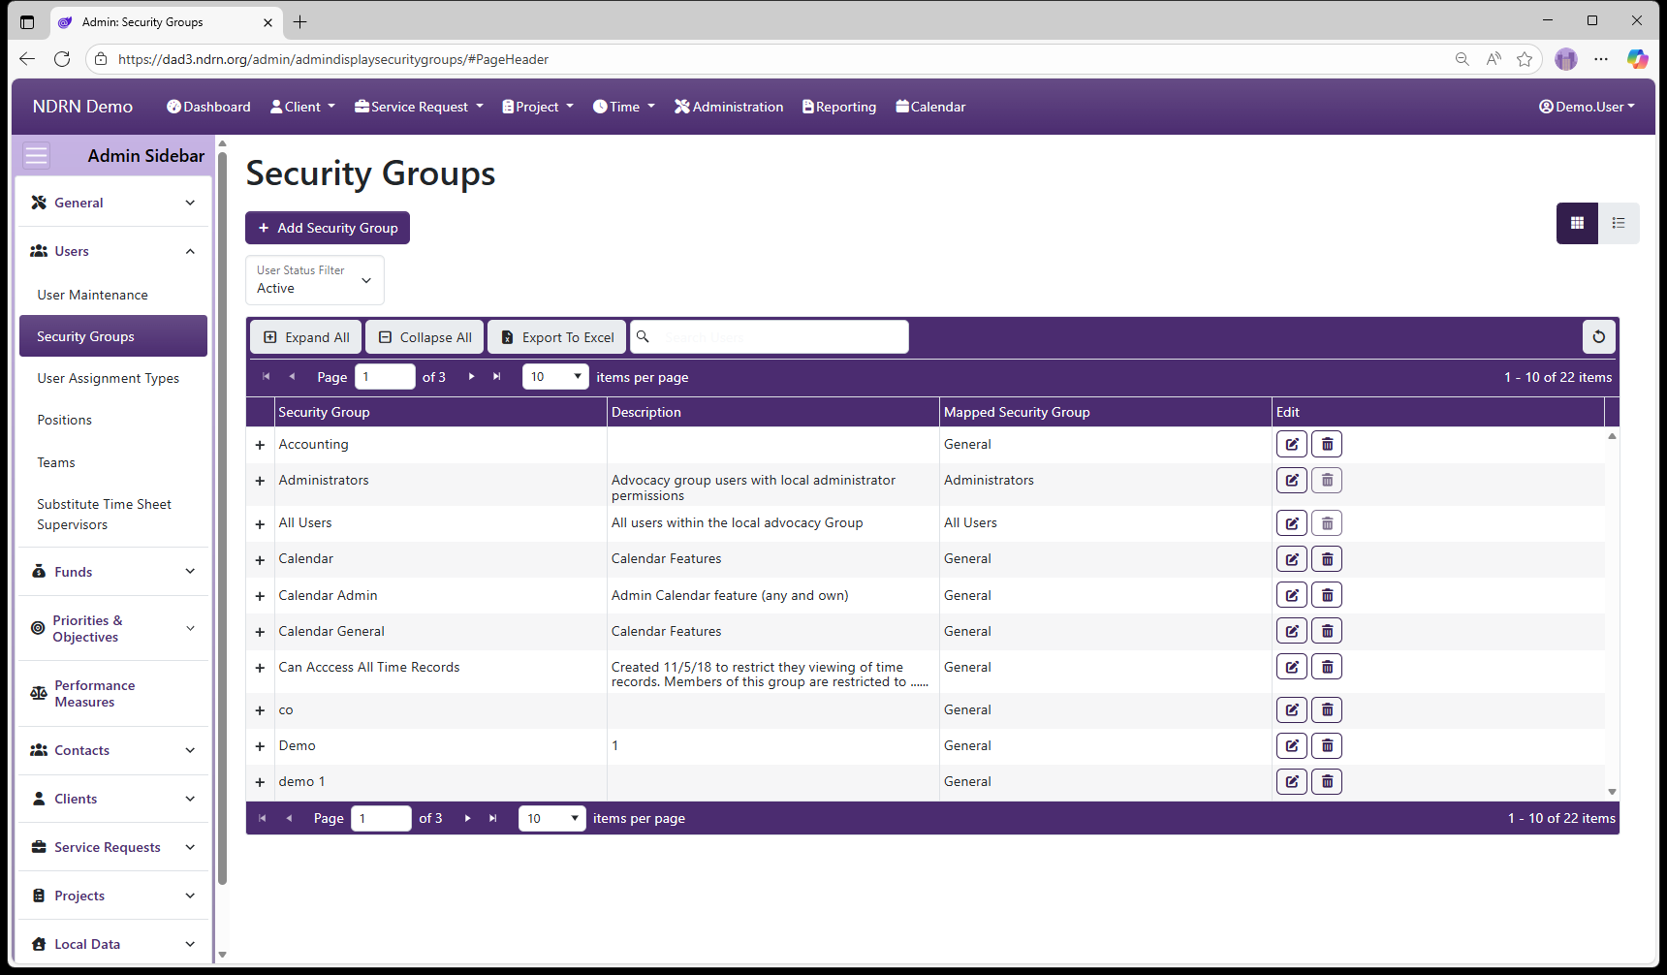Open Service Request navbar menu
1667x975 pixels.
419,107
